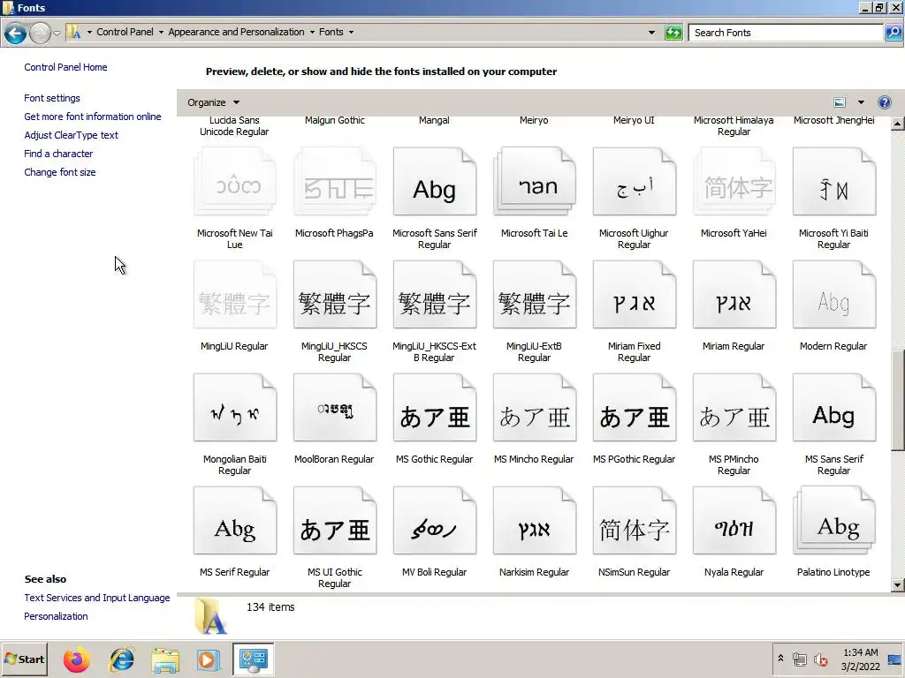Click the scrollbar down arrow
This screenshot has width=905, height=678.
pyautogui.click(x=898, y=584)
